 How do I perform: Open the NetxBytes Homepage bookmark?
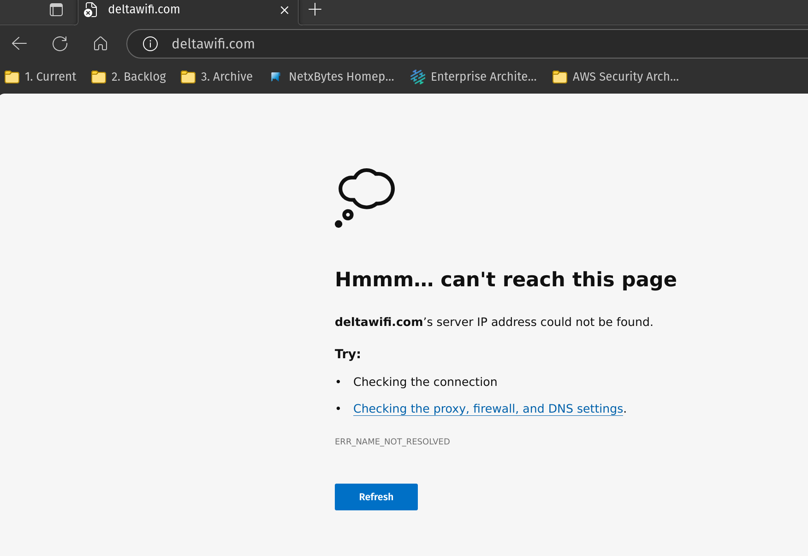point(333,77)
